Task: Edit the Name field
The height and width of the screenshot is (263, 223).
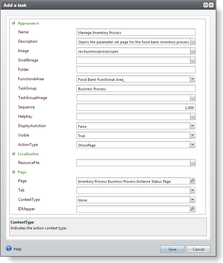Action: point(136,32)
